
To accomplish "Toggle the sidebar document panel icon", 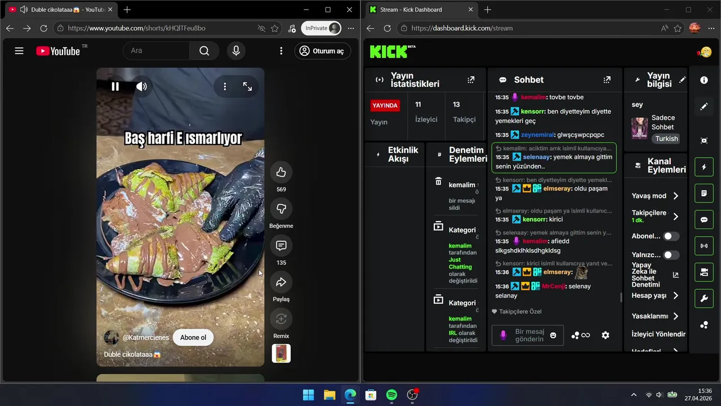I will pos(704,193).
